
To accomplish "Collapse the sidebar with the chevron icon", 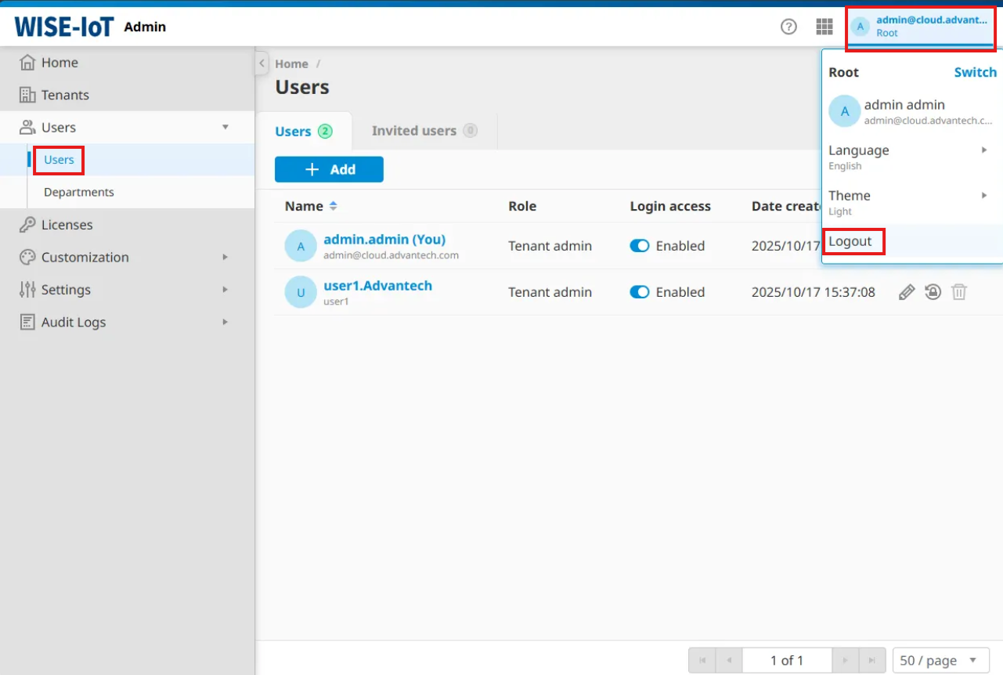I will click(262, 63).
